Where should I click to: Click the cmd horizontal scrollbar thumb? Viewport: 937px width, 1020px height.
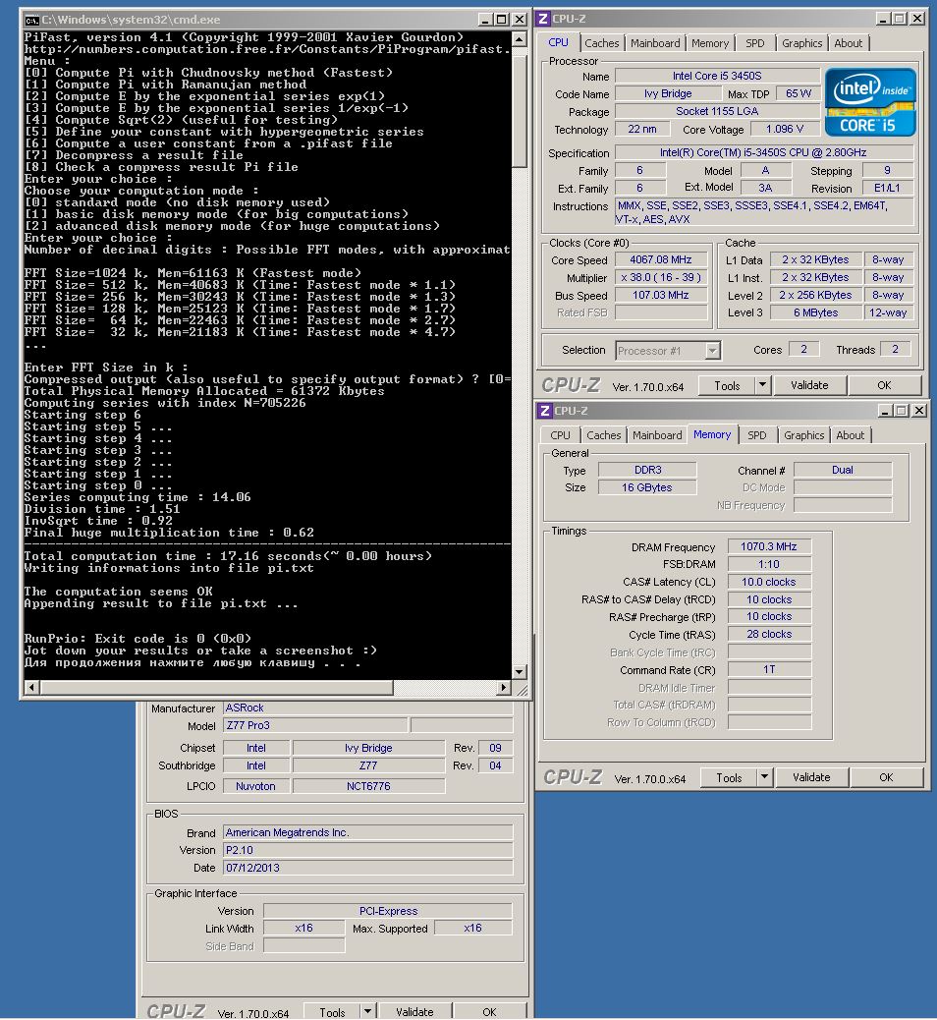click(x=216, y=687)
